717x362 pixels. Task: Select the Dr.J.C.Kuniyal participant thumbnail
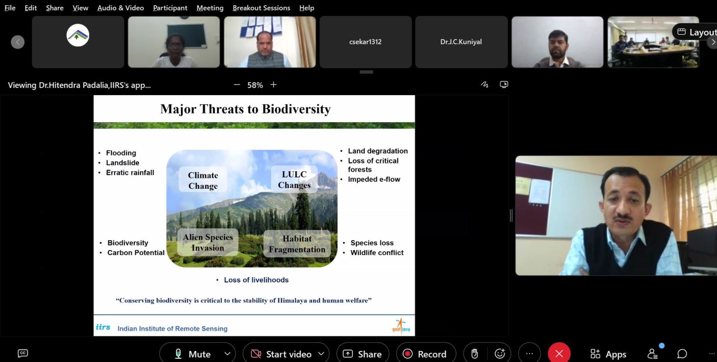[461, 42]
